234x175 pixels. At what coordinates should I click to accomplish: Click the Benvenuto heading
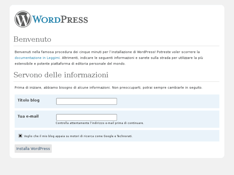pyautogui.click(x=33, y=39)
